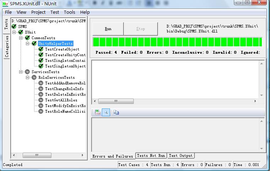Click the first stack trace toolbar icon
The width and height of the screenshot is (270, 171).
(x=98, y=112)
